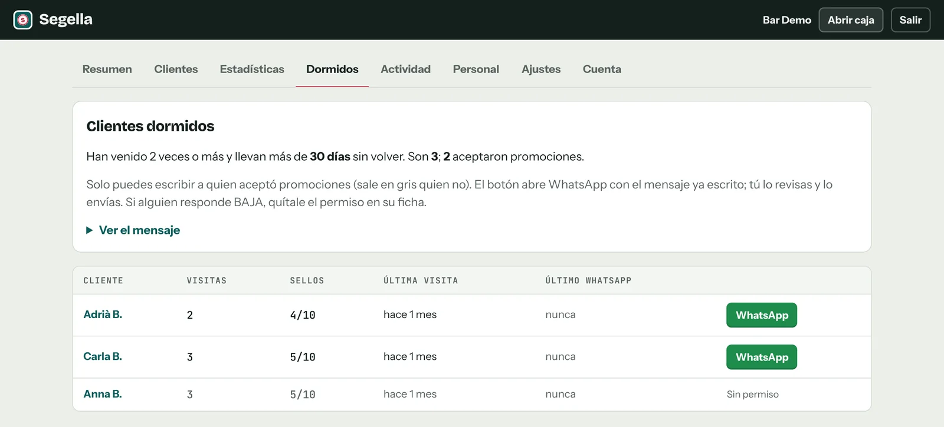Click 'nunca' in Carla B. row
The image size is (944, 427).
560,356
